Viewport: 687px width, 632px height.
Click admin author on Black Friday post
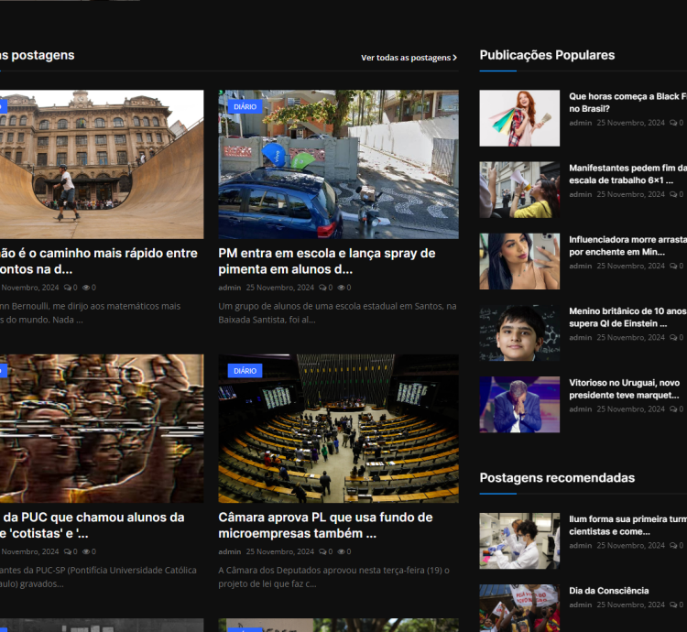[x=581, y=123]
